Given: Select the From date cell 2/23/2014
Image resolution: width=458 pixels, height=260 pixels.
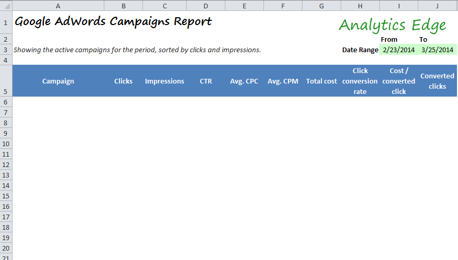Looking at the screenshot, I should click(x=399, y=50).
